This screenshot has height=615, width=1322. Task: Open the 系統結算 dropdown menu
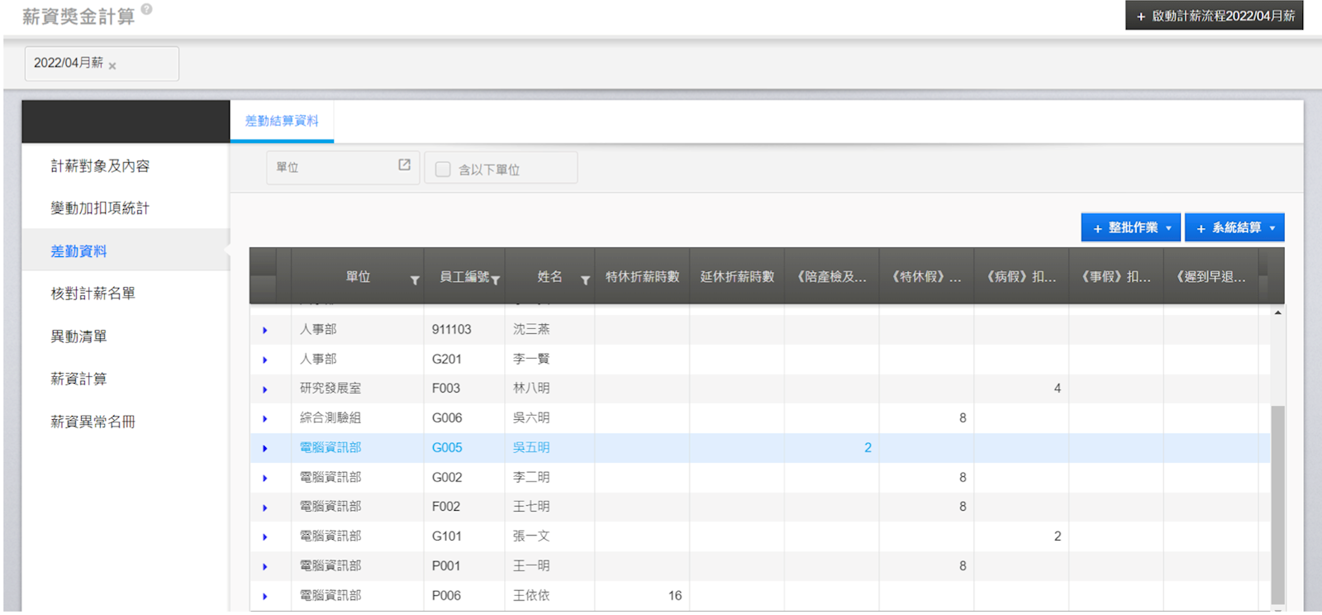coord(1234,228)
